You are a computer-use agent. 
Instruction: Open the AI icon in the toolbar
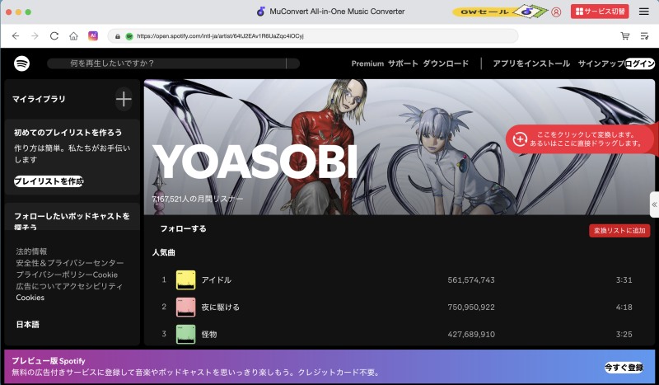click(x=93, y=35)
